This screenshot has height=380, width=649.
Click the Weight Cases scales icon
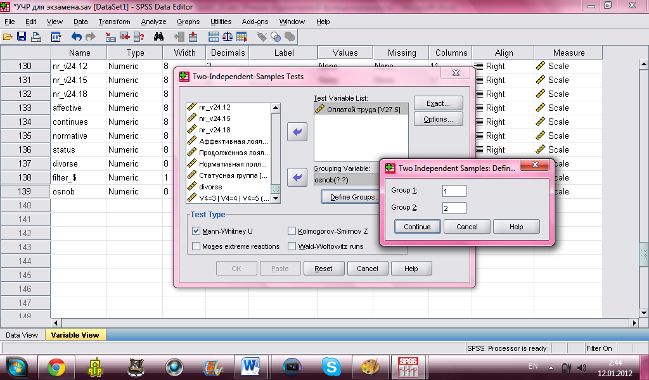[228, 37]
